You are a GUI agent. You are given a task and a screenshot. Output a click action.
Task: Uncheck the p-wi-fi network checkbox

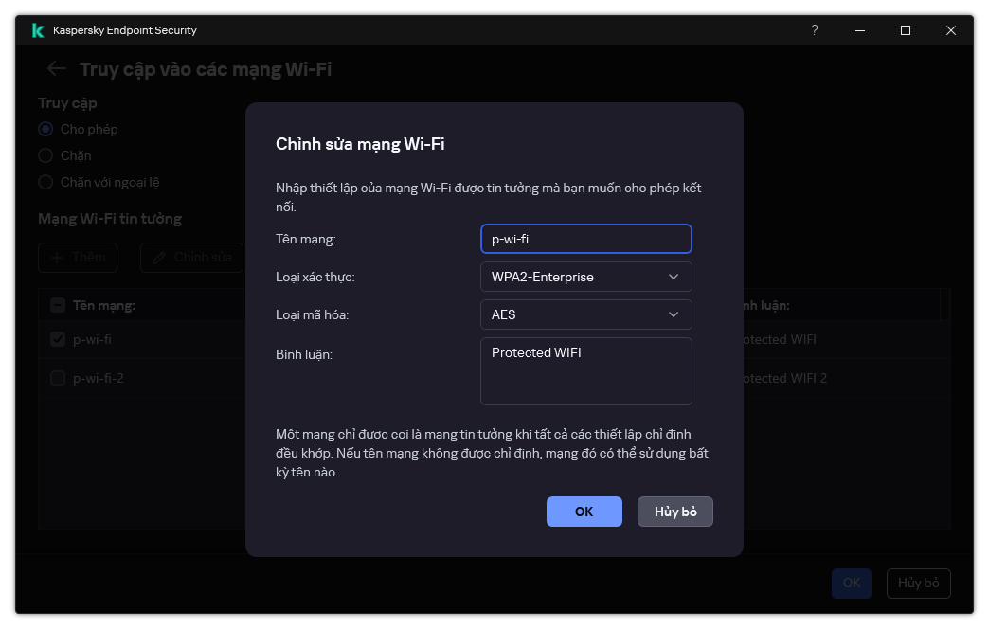coord(58,339)
